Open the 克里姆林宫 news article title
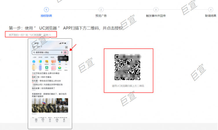Image resolution: width=218 pixels, height=130 pixels. [x=49, y=95]
